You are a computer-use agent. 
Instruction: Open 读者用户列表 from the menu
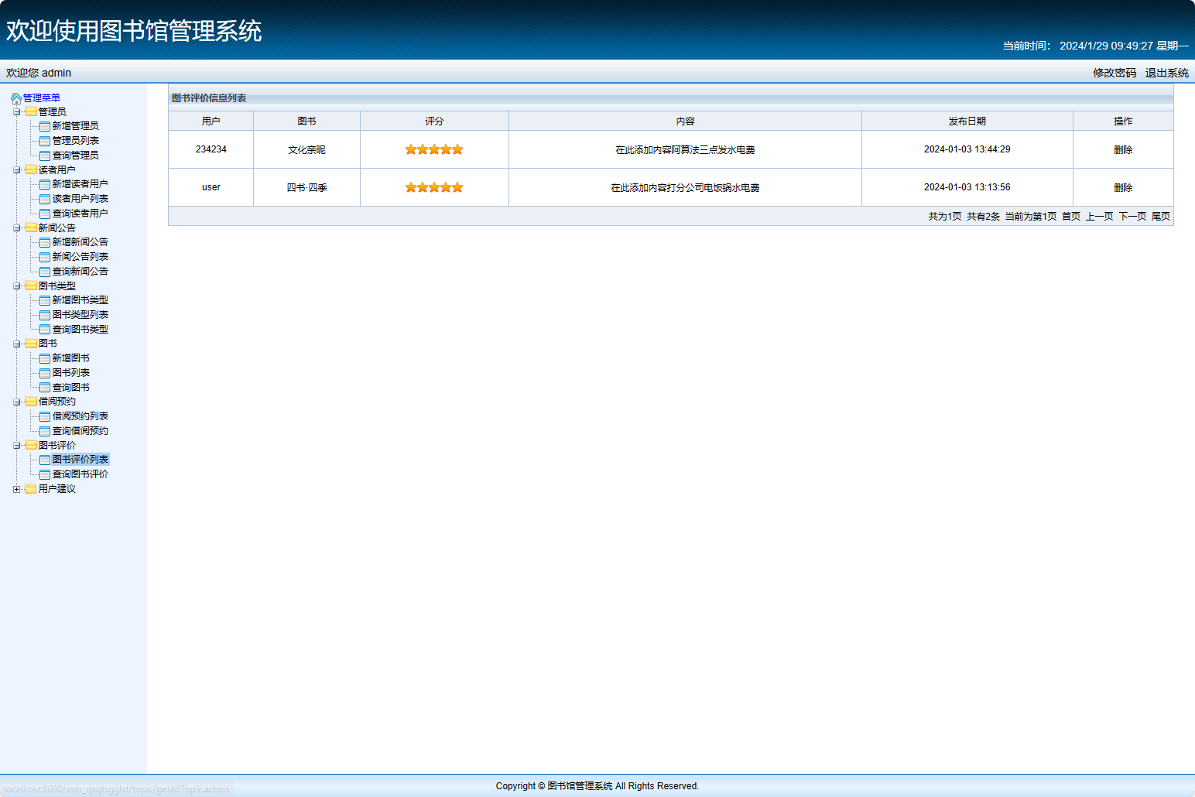click(x=80, y=199)
